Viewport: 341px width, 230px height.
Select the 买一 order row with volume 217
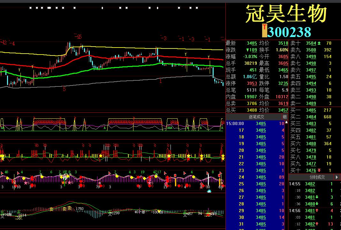tap(311, 110)
